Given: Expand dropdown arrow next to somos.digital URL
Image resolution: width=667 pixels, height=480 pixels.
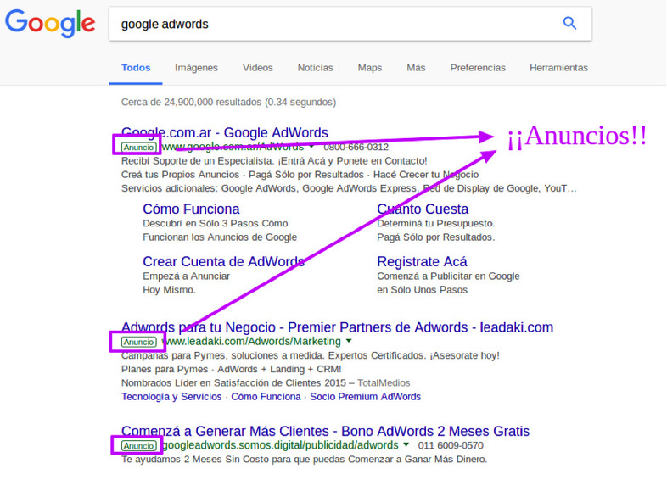Looking at the screenshot, I should tap(406, 444).
